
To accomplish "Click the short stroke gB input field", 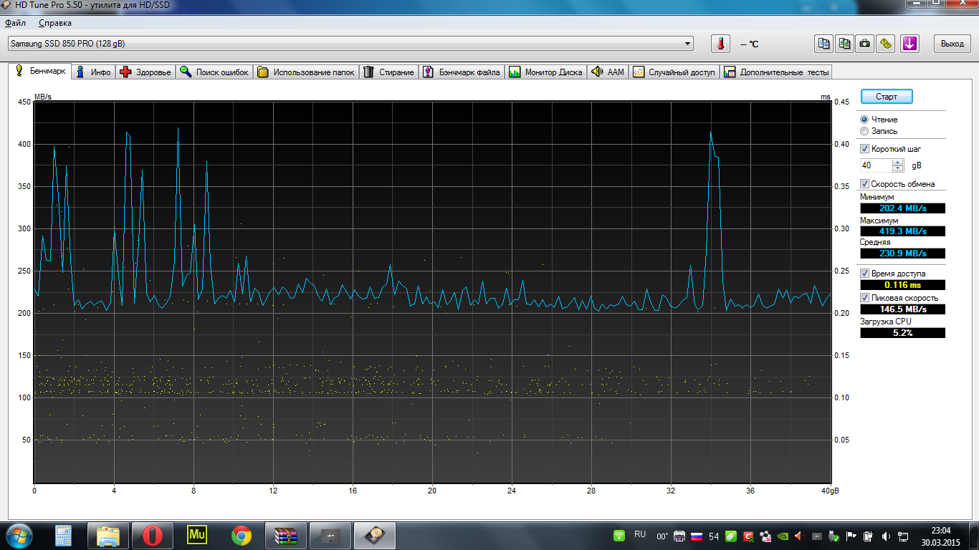I will pyautogui.click(x=877, y=165).
